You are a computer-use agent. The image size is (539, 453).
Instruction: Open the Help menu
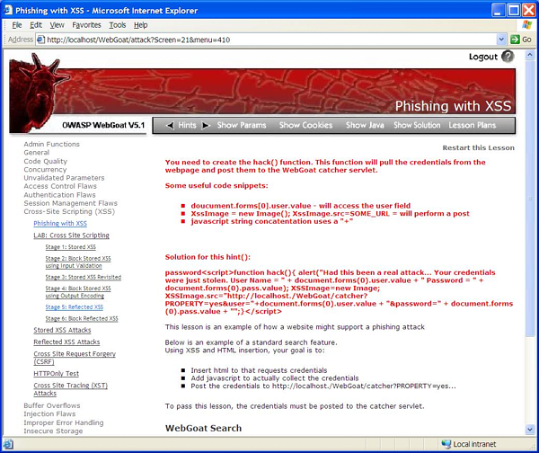(x=141, y=25)
